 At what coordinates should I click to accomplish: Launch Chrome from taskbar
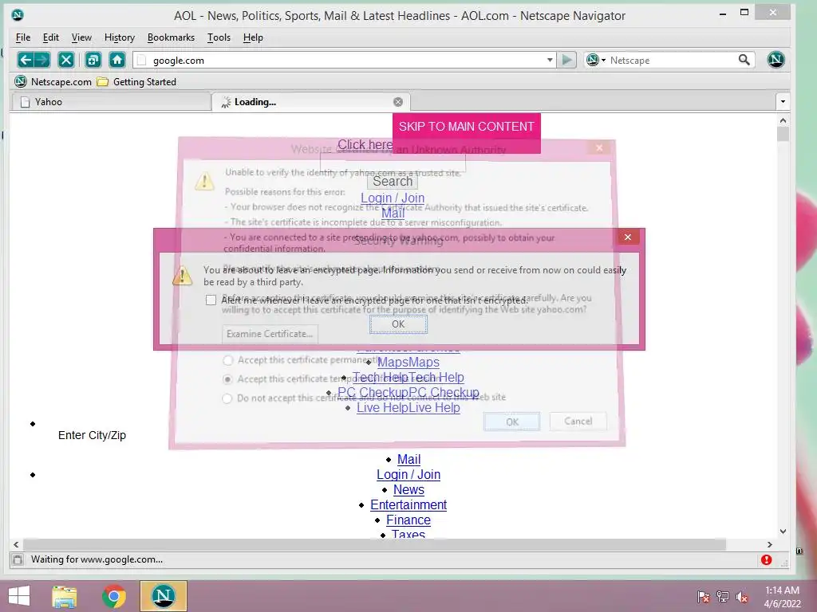tap(113, 596)
